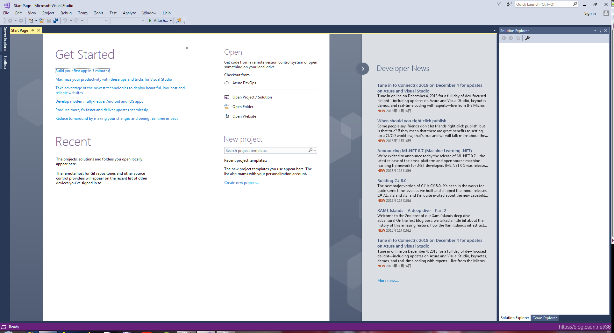Click the Save single-disk icon in the toolbar

[x=49, y=21]
